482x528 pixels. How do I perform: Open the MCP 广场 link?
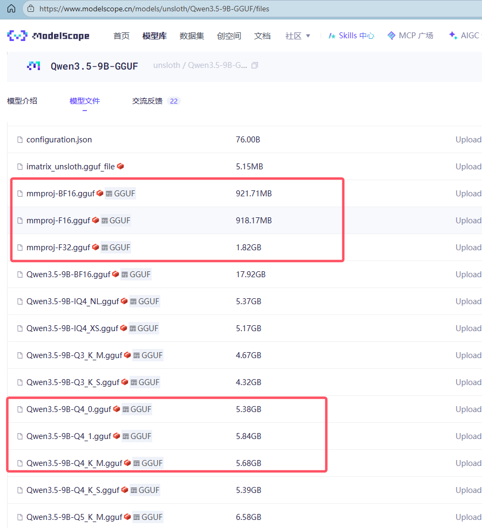tap(410, 36)
